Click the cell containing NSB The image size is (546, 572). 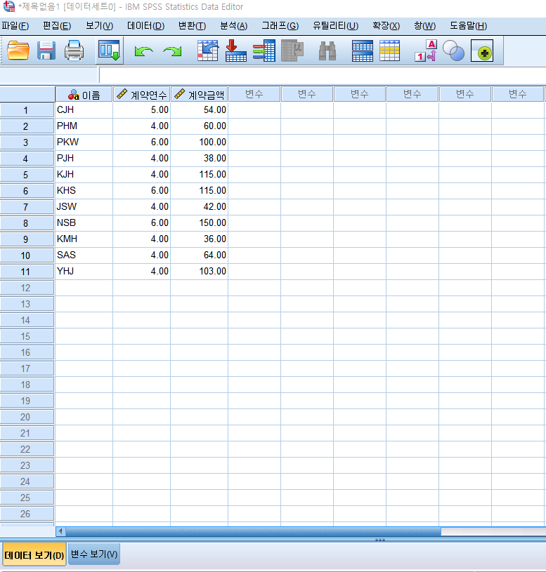tap(84, 222)
